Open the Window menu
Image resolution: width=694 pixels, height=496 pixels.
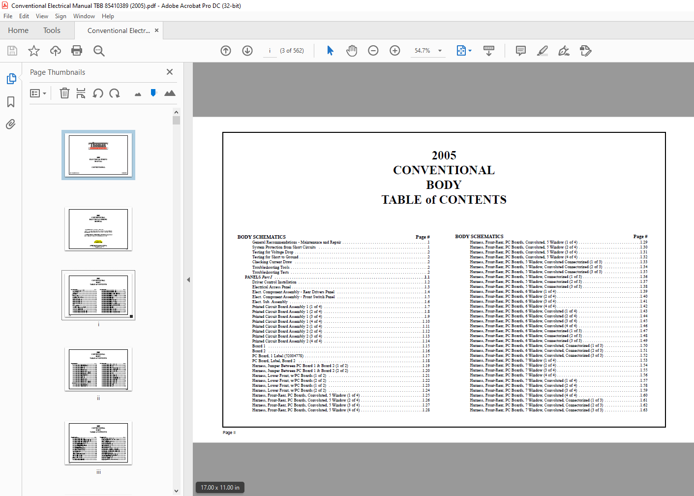84,16
